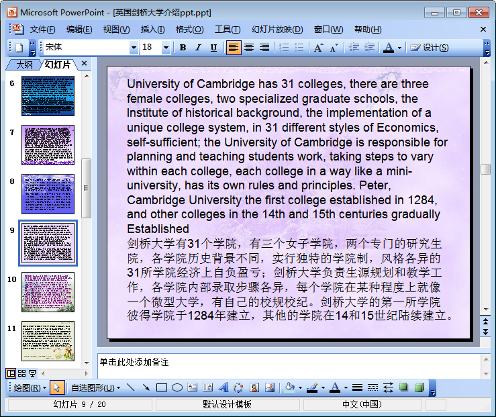Increase indent level
This screenshot has height=417, width=496.
tap(369, 48)
